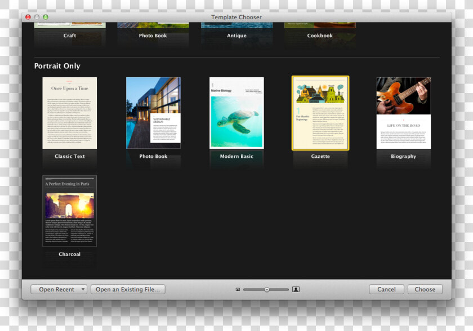Select the Charcoal template thumbnail
The image size is (473, 331).
pyautogui.click(x=70, y=211)
